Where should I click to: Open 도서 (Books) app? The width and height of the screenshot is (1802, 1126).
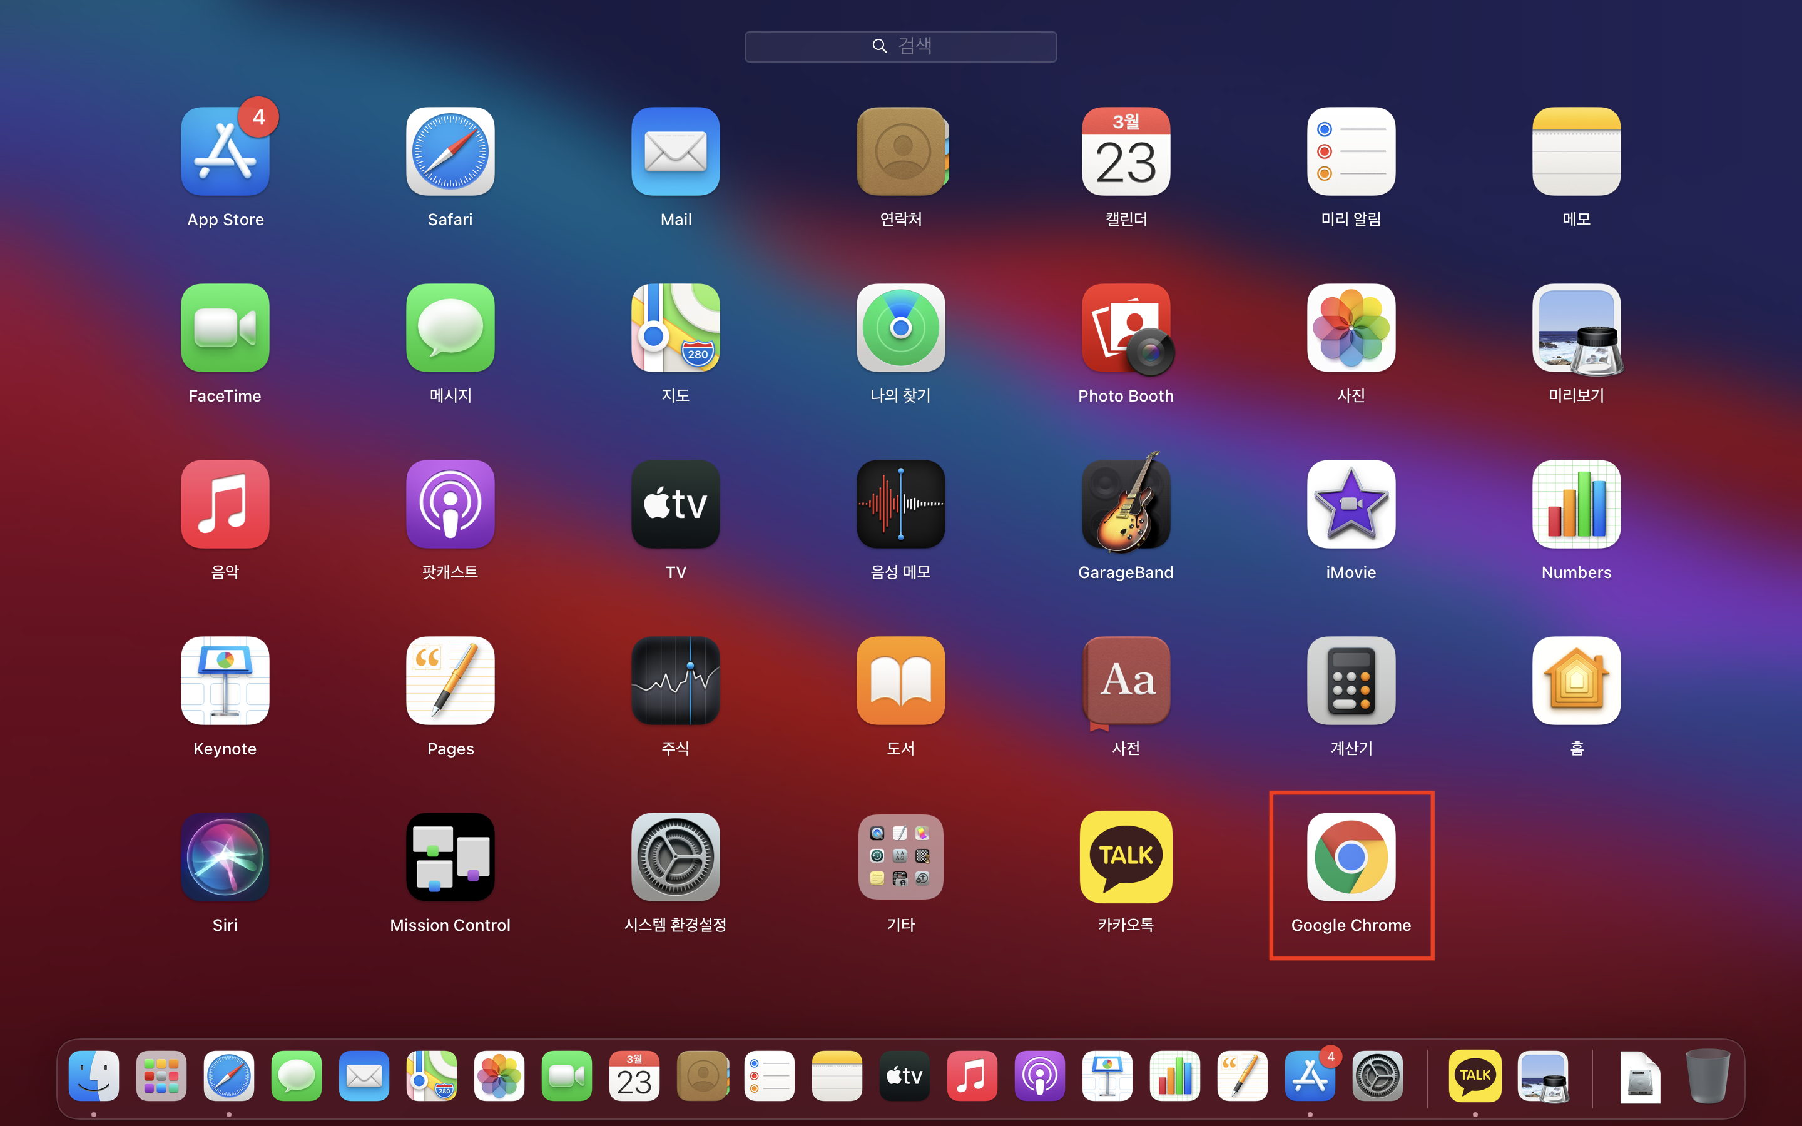[901, 681]
